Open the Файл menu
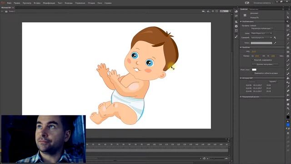This screenshot has width=291, height=164. [x=9, y=3]
